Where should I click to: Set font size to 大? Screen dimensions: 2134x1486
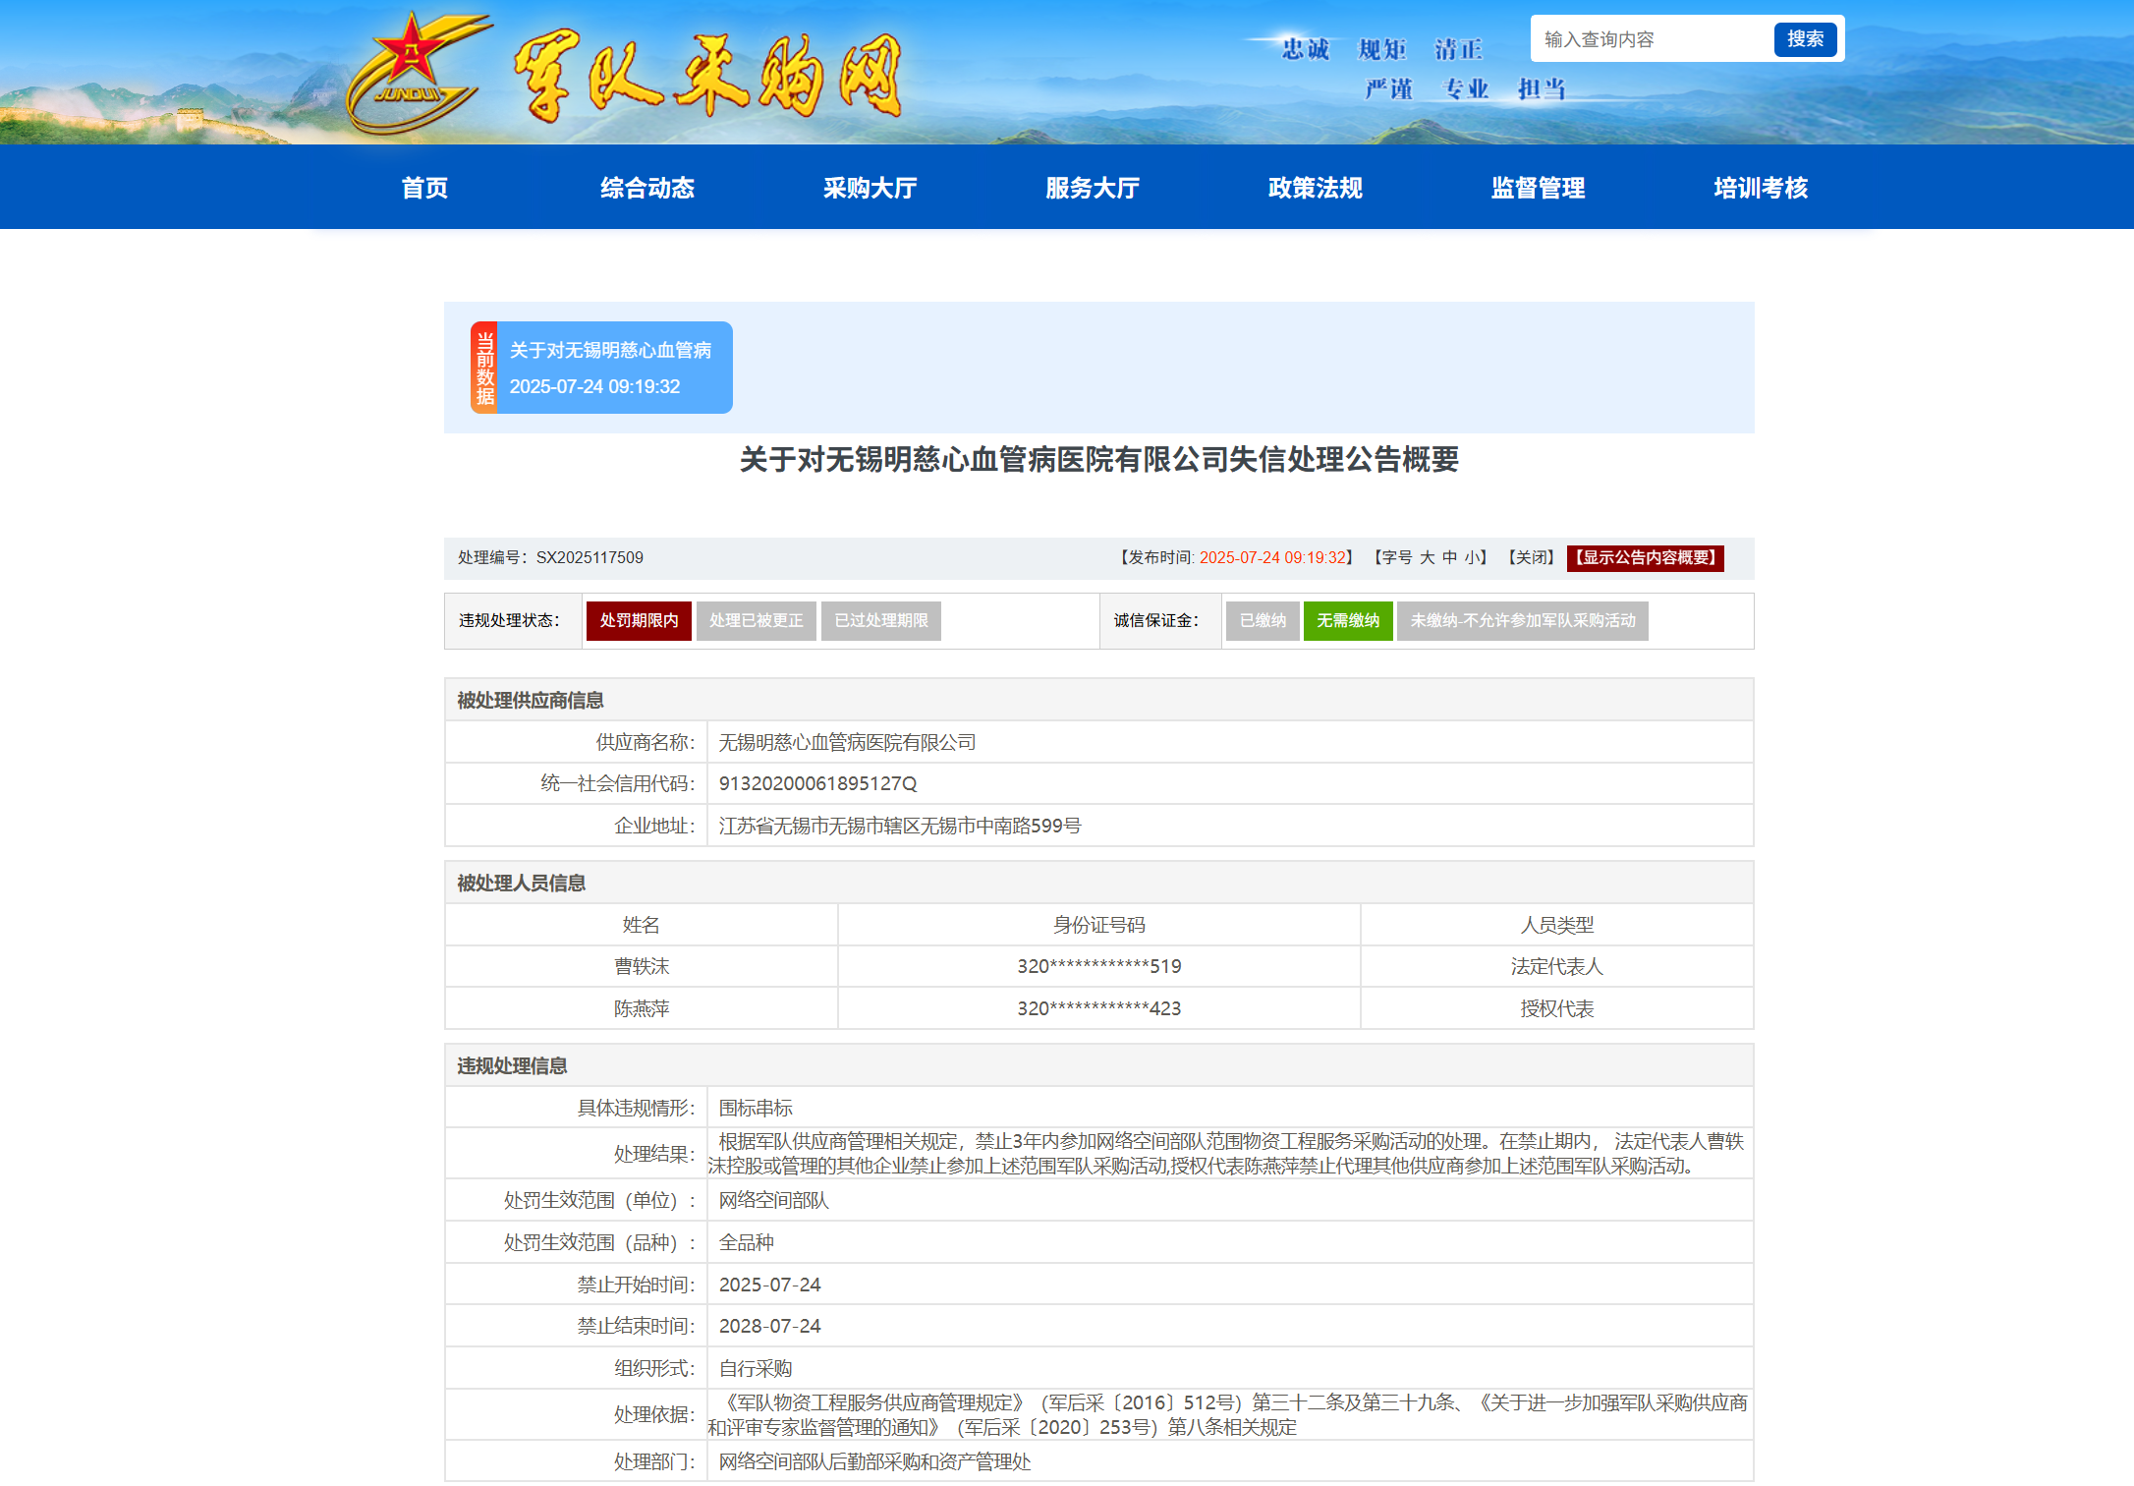(1427, 557)
